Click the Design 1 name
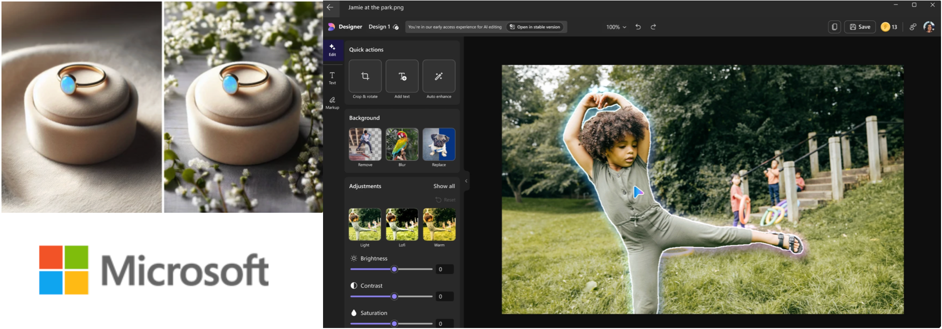 (379, 27)
